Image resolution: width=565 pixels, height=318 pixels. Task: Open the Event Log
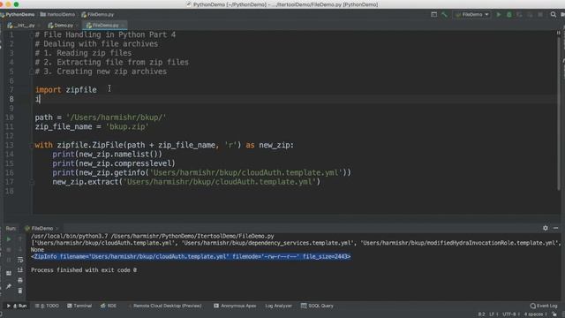click(544, 306)
